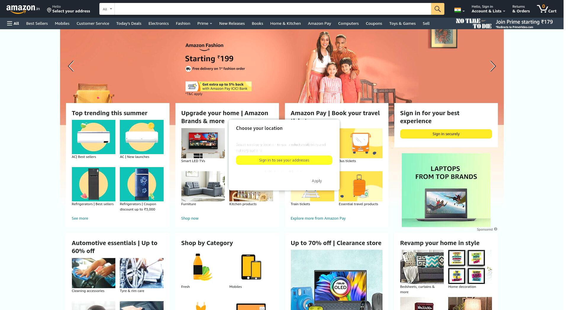Open Fresh category grocery icon
The width and height of the screenshot is (568, 310).
tap(203, 267)
